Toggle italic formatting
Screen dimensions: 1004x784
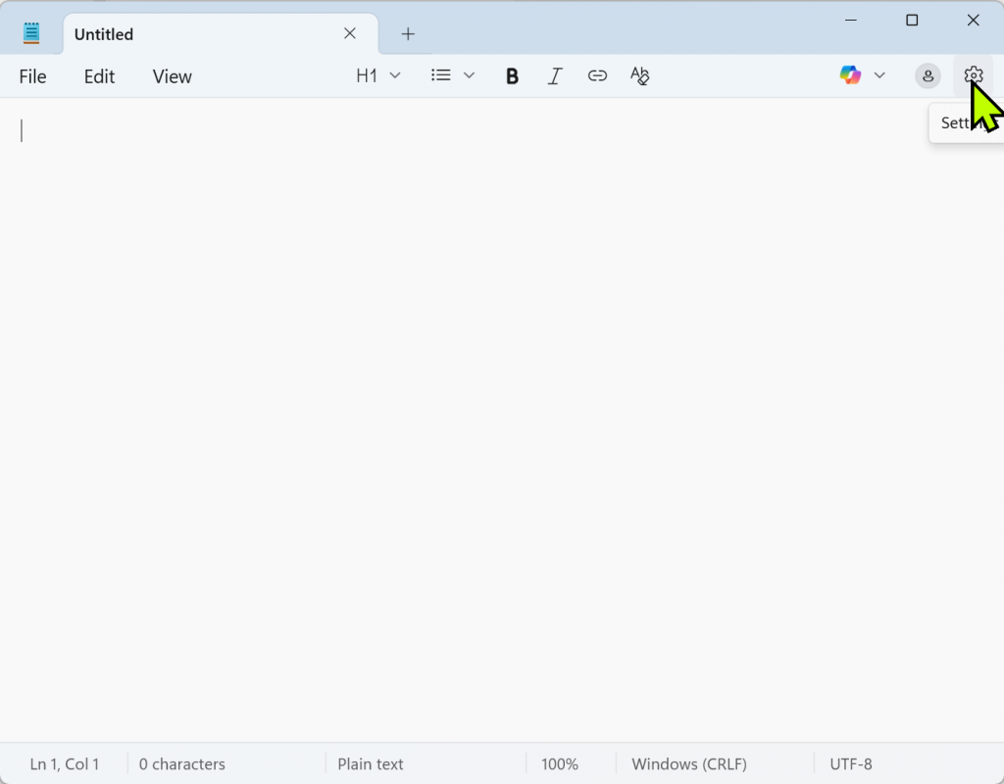pyautogui.click(x=555, y=76)
